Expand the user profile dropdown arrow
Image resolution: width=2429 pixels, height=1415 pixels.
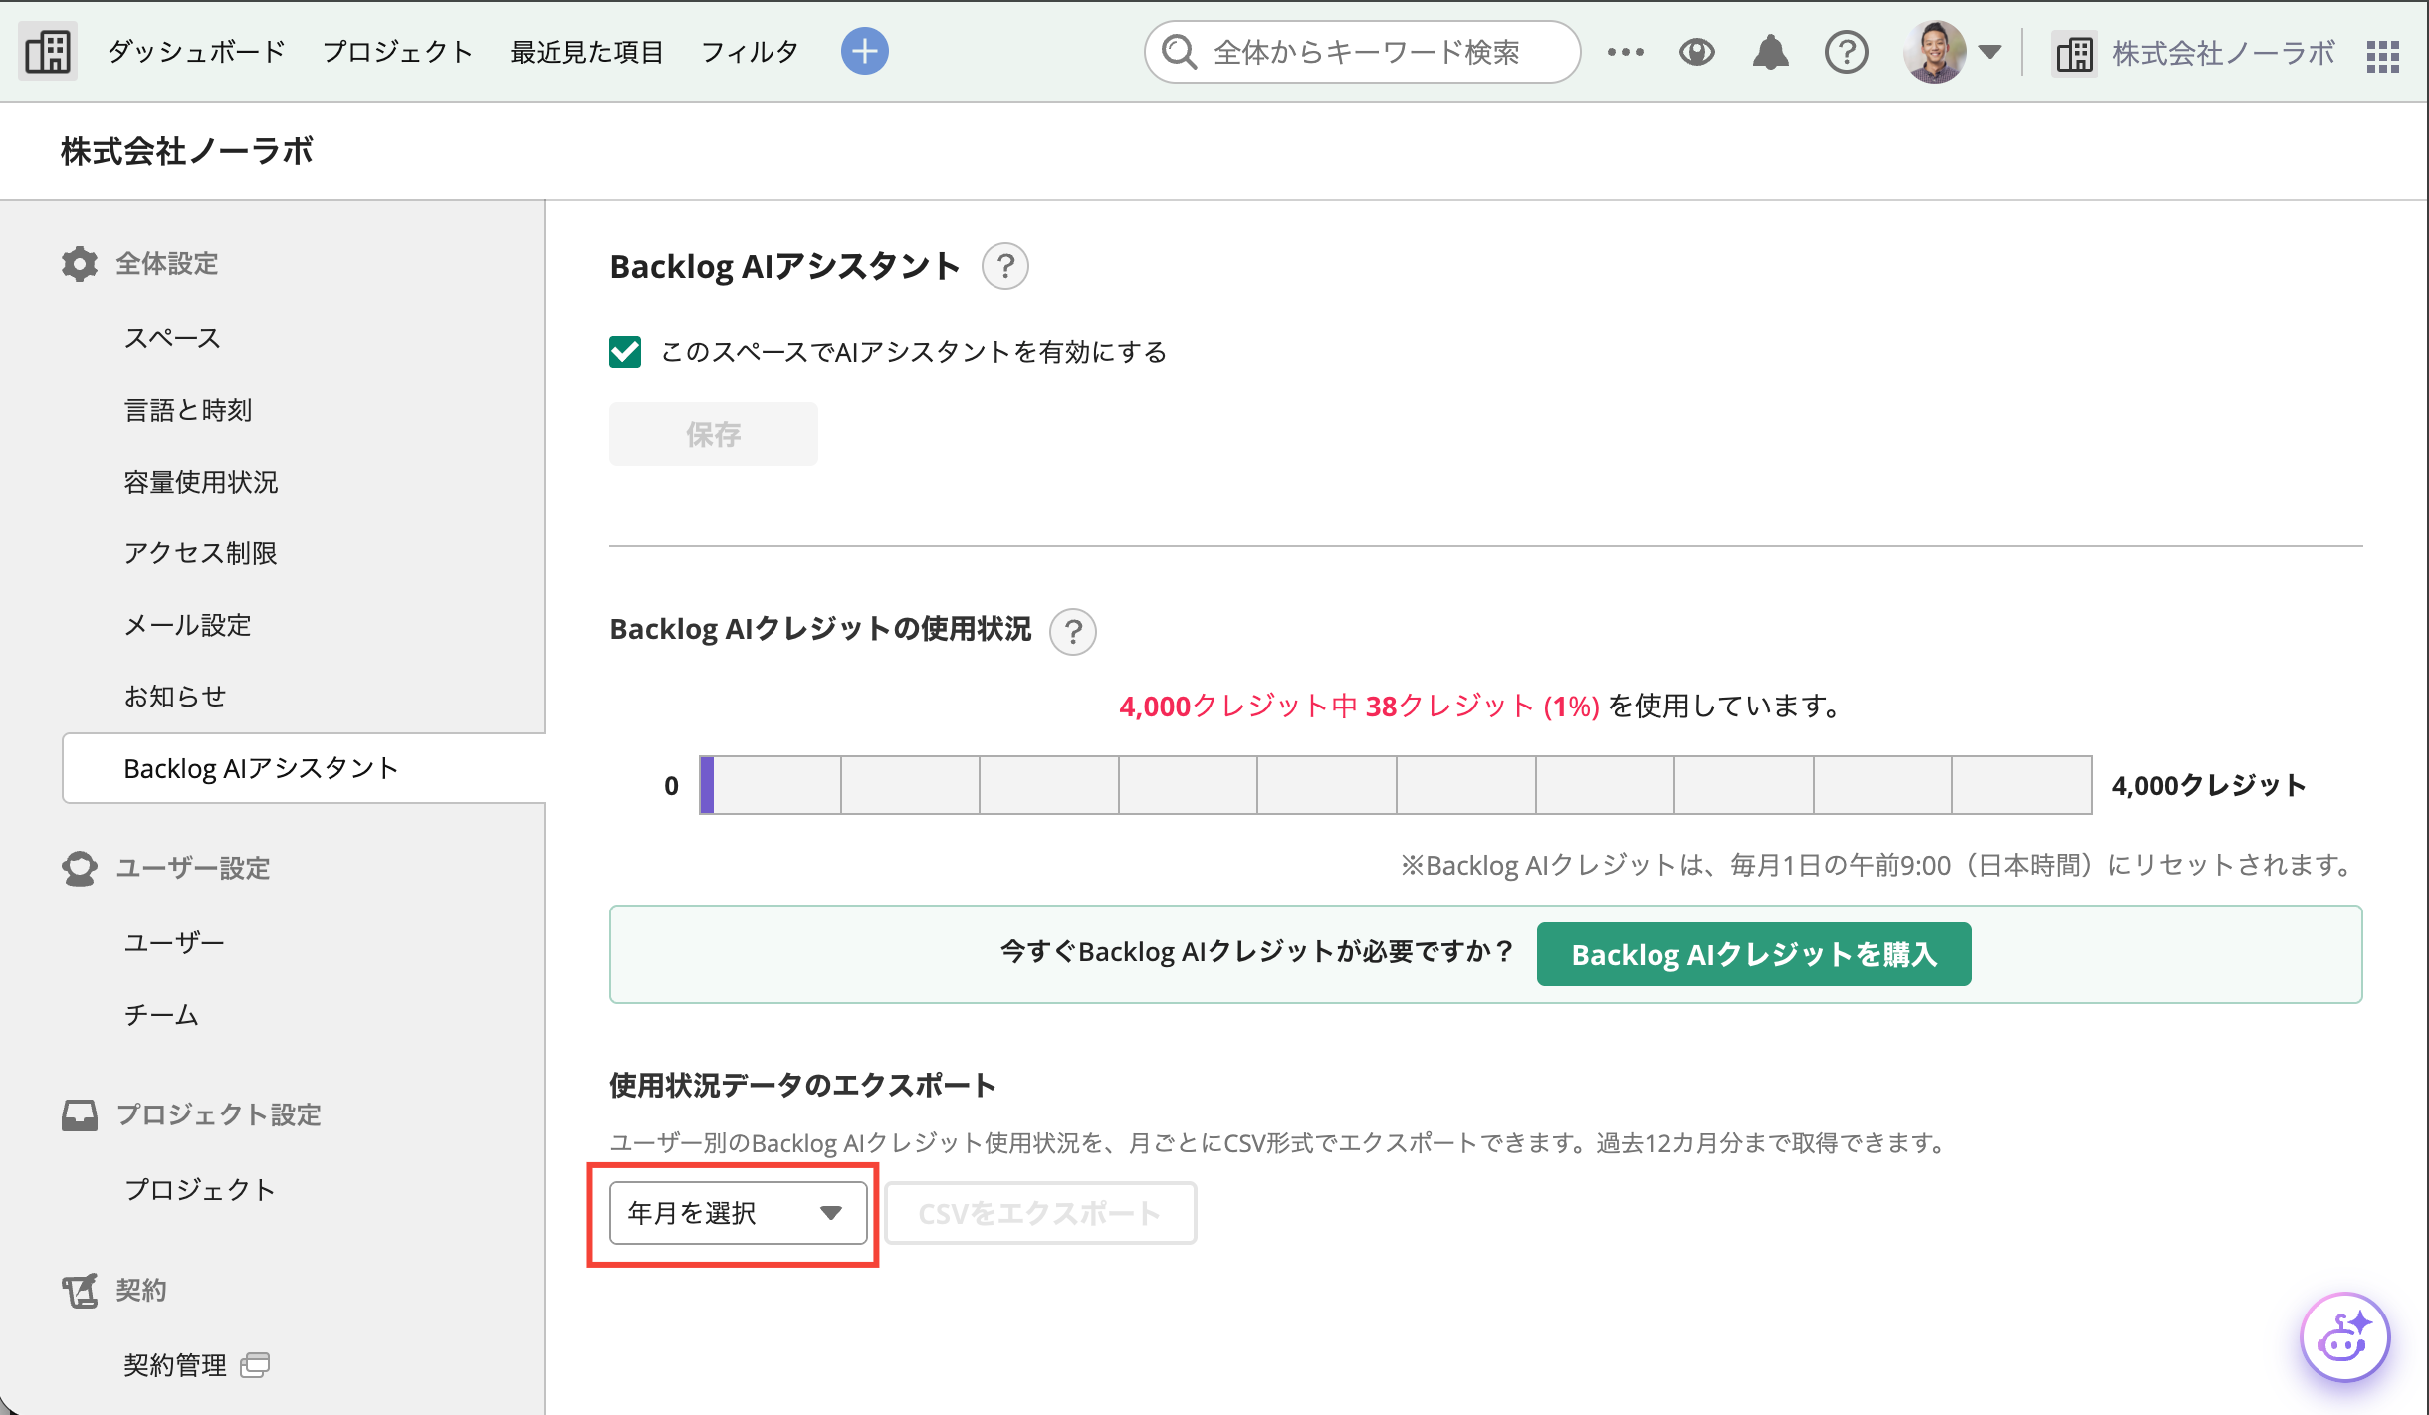click(x=1990, y=52)
